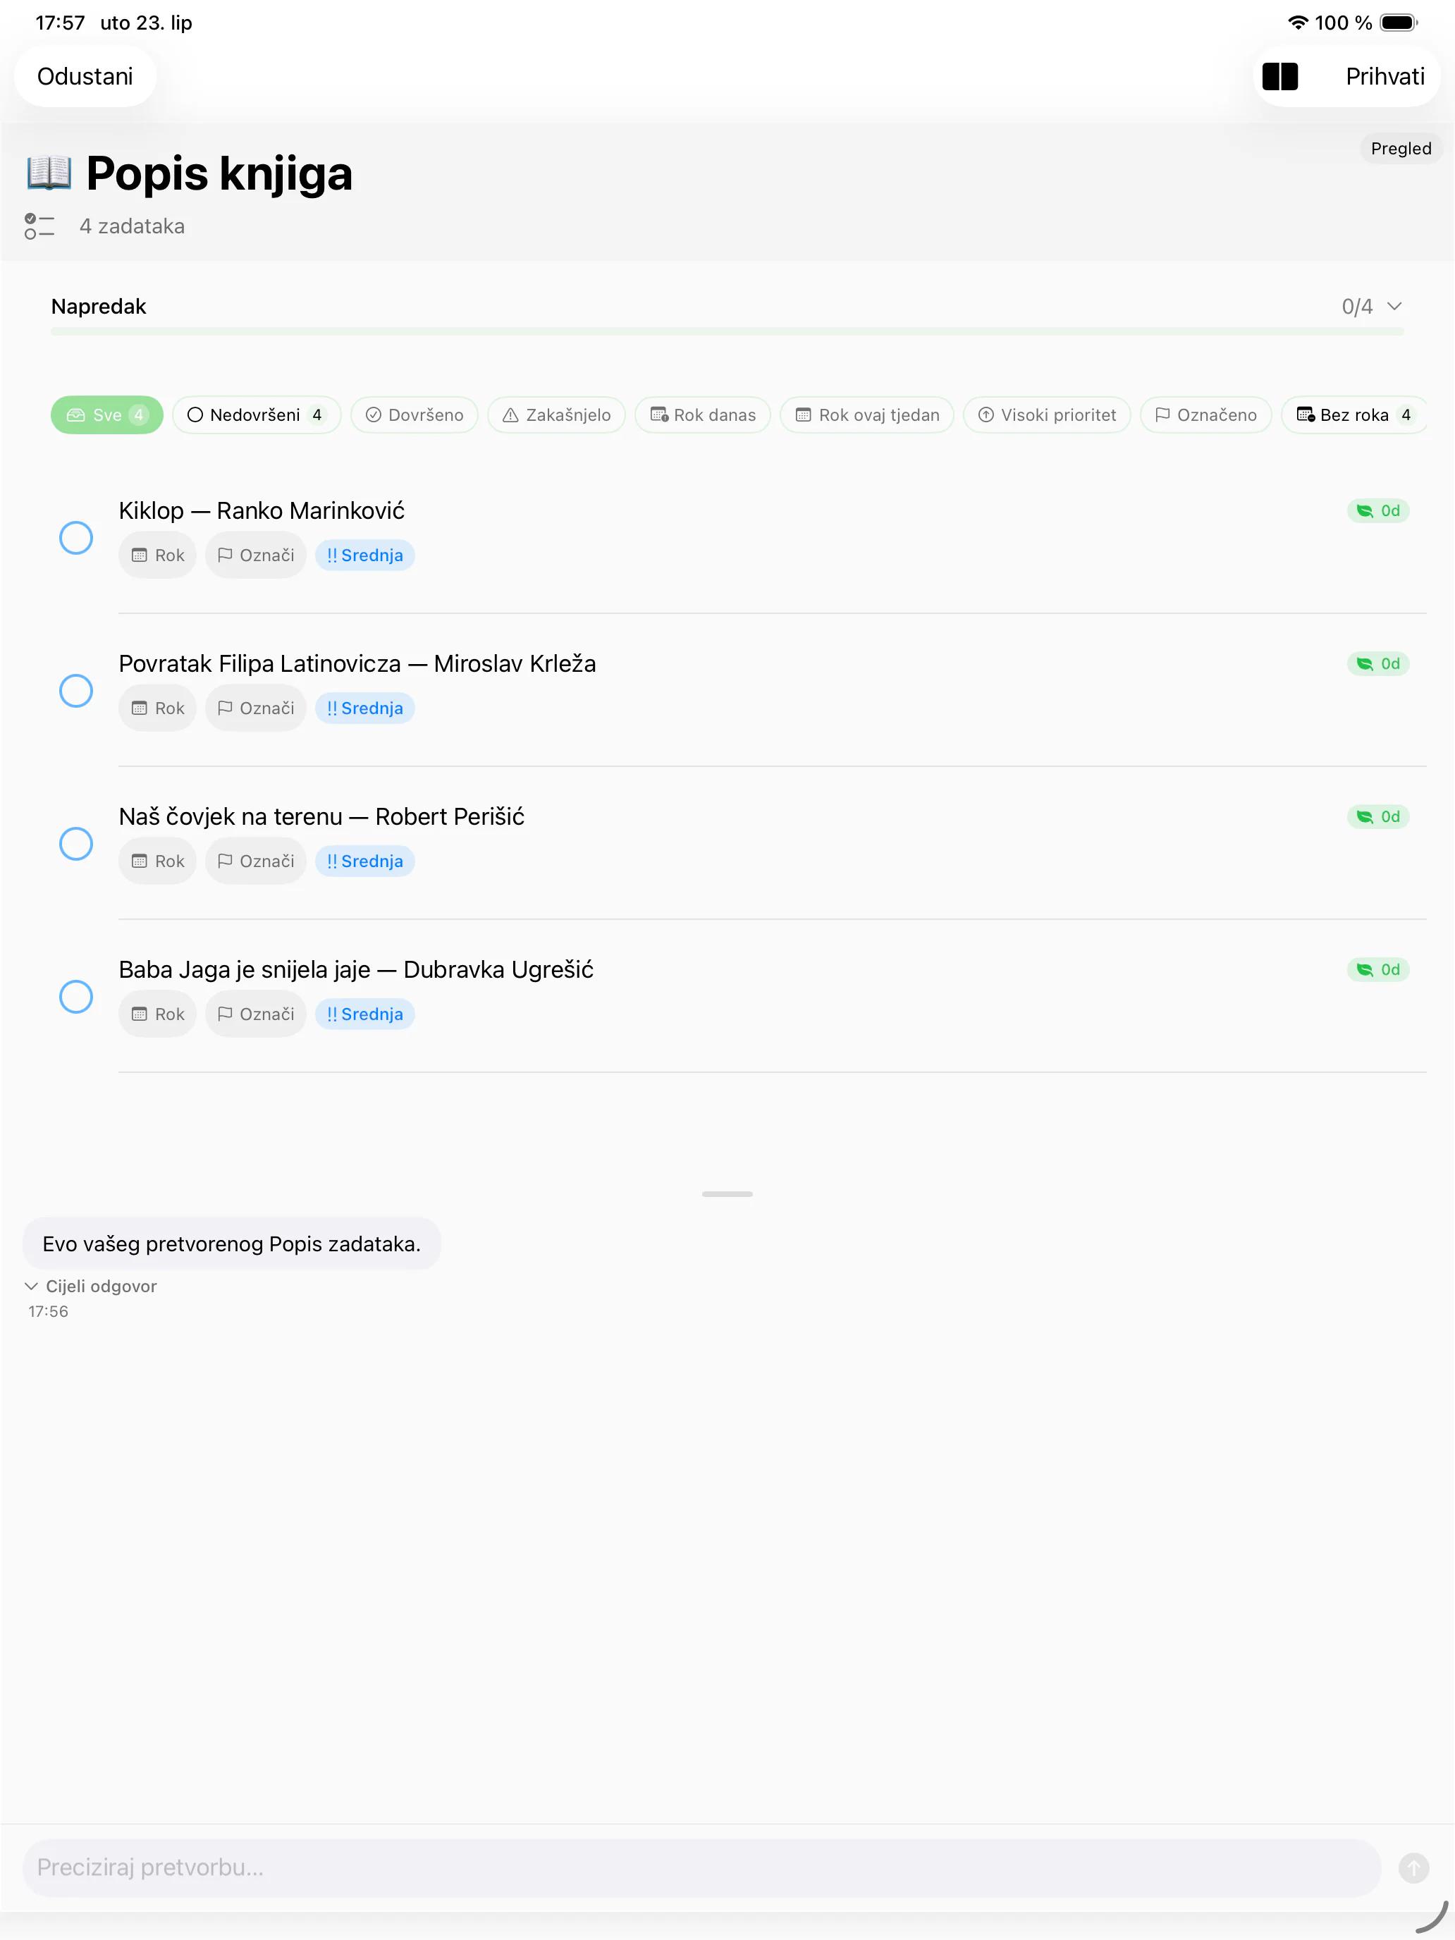Open Srednja priority menu for Robert Perišić book
This screenshot has width=1455, height=1940.
(x=365, y=861)
